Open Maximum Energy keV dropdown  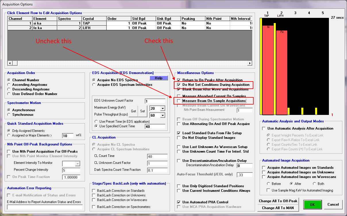click(x=163, y=109)
